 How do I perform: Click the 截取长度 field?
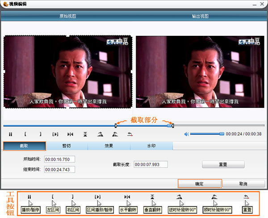tap(151, 164)
